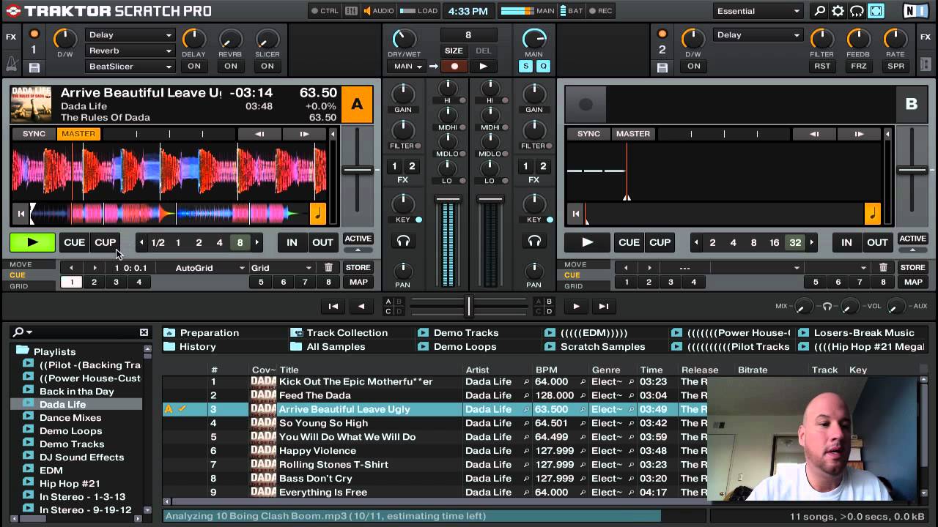Delete Deck B cue point with trash icon

pos(883,268)
